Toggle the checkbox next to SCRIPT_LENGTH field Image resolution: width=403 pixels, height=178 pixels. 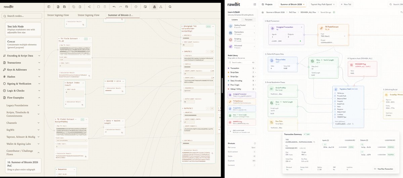click(211, 71)
